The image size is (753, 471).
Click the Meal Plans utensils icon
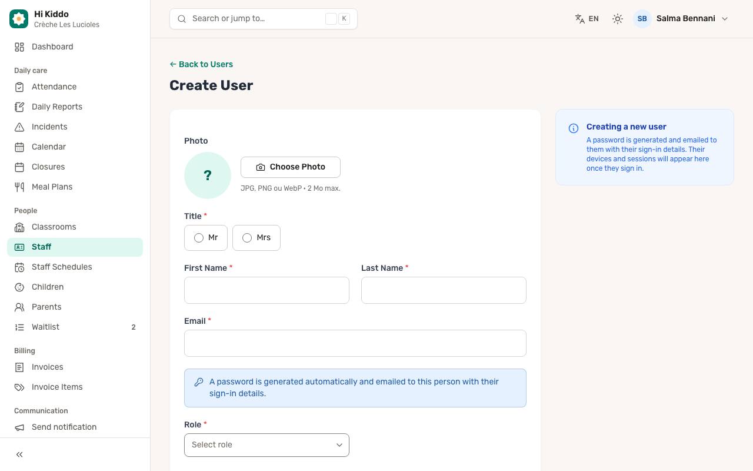click(x=19, y=187)
